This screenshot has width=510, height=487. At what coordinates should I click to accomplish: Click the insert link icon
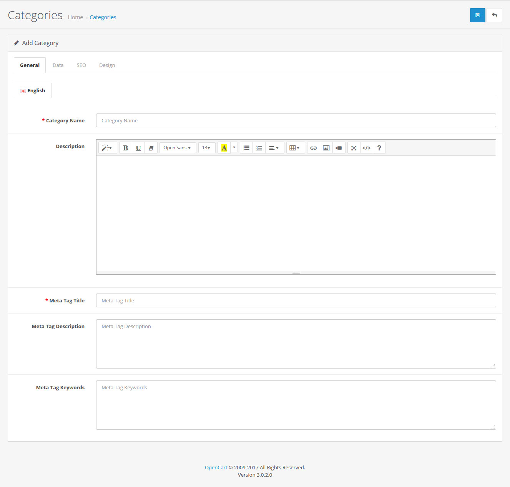coord(313,148)
